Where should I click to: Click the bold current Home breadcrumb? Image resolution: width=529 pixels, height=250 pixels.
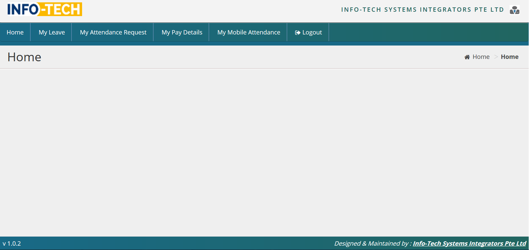[509, 57]
